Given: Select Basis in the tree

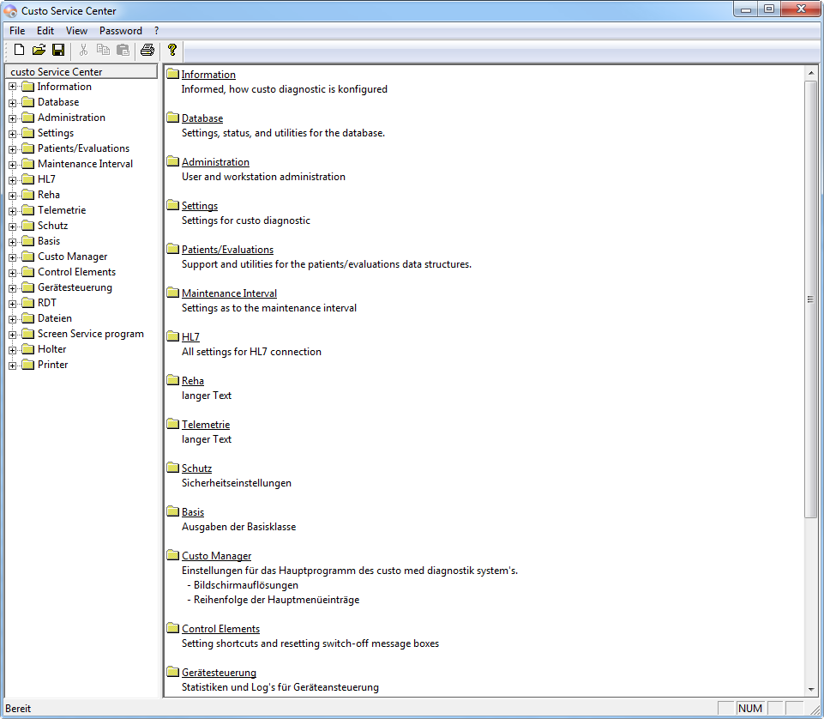Looking at the screenshot, I should [x=49, y=241].
